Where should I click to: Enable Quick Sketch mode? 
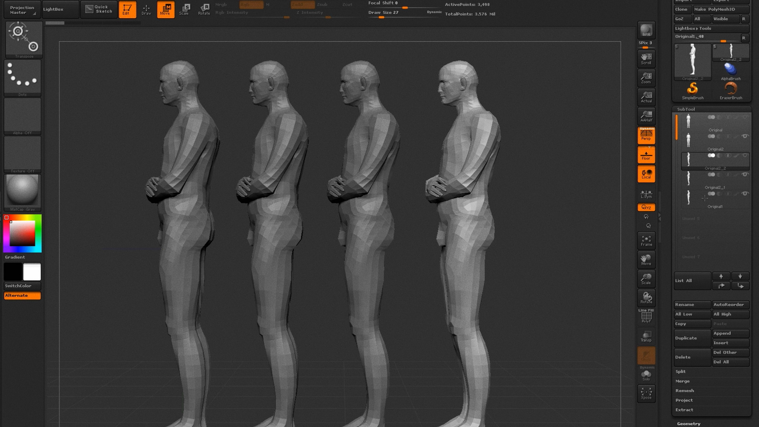pos(99,9)
